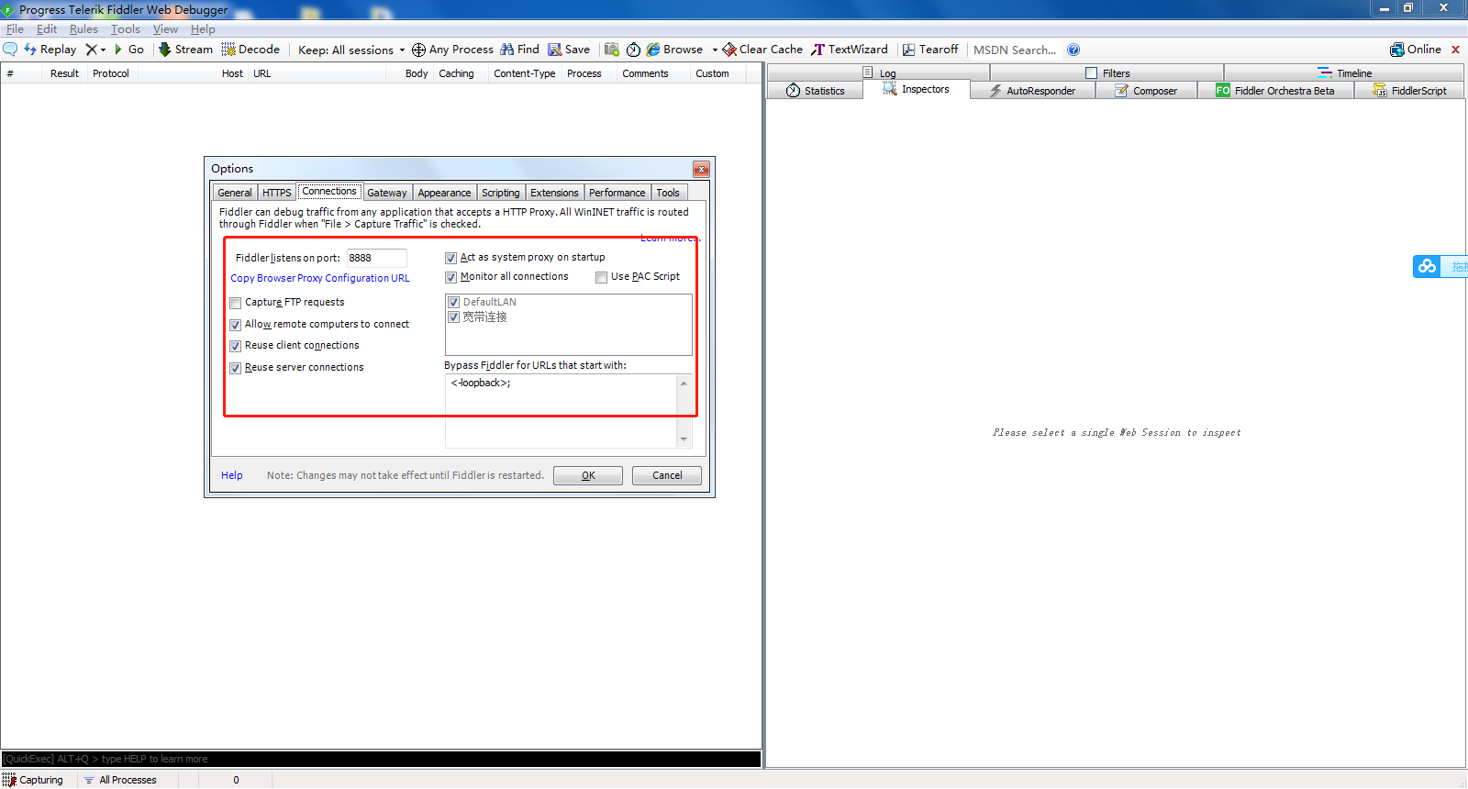The width and height of the screenshot is (1468, 789).
Task: Launch Browse in the toolbar
Action: point(675,50)
